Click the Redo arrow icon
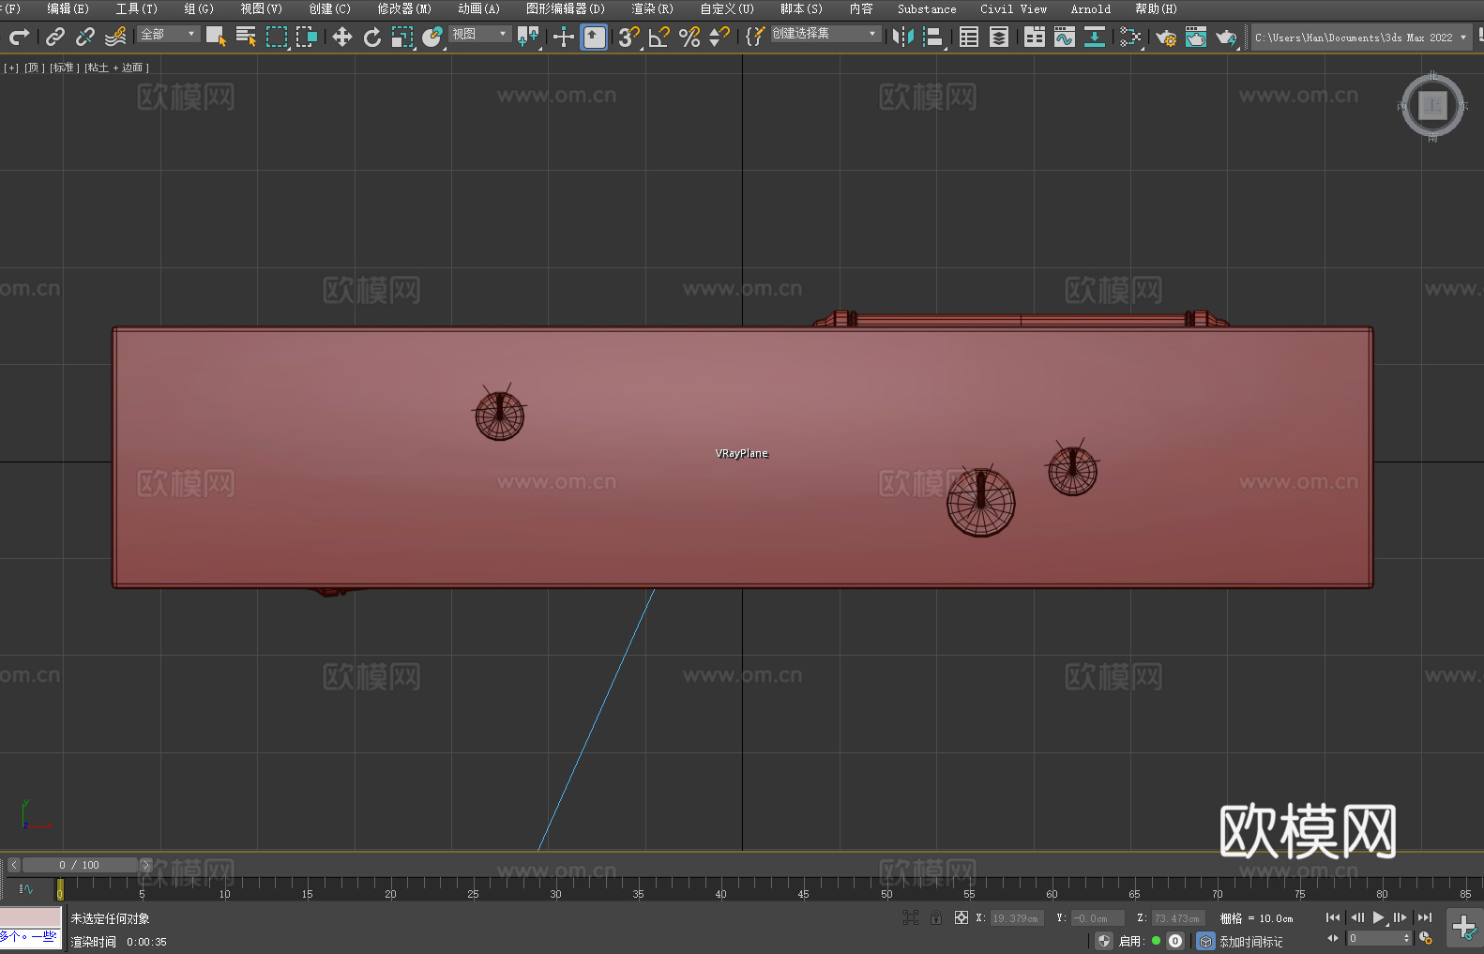The height and width of the screenshot is (954, 1484). (19, 37)
